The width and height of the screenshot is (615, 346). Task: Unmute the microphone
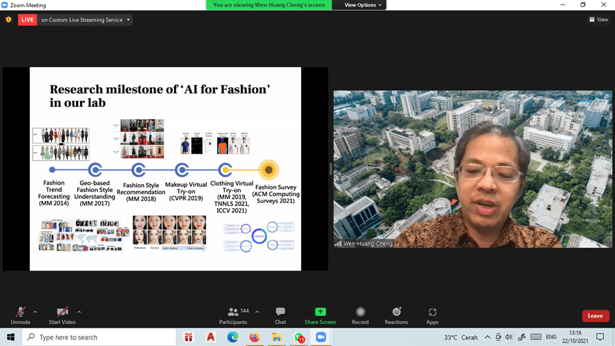20,315
